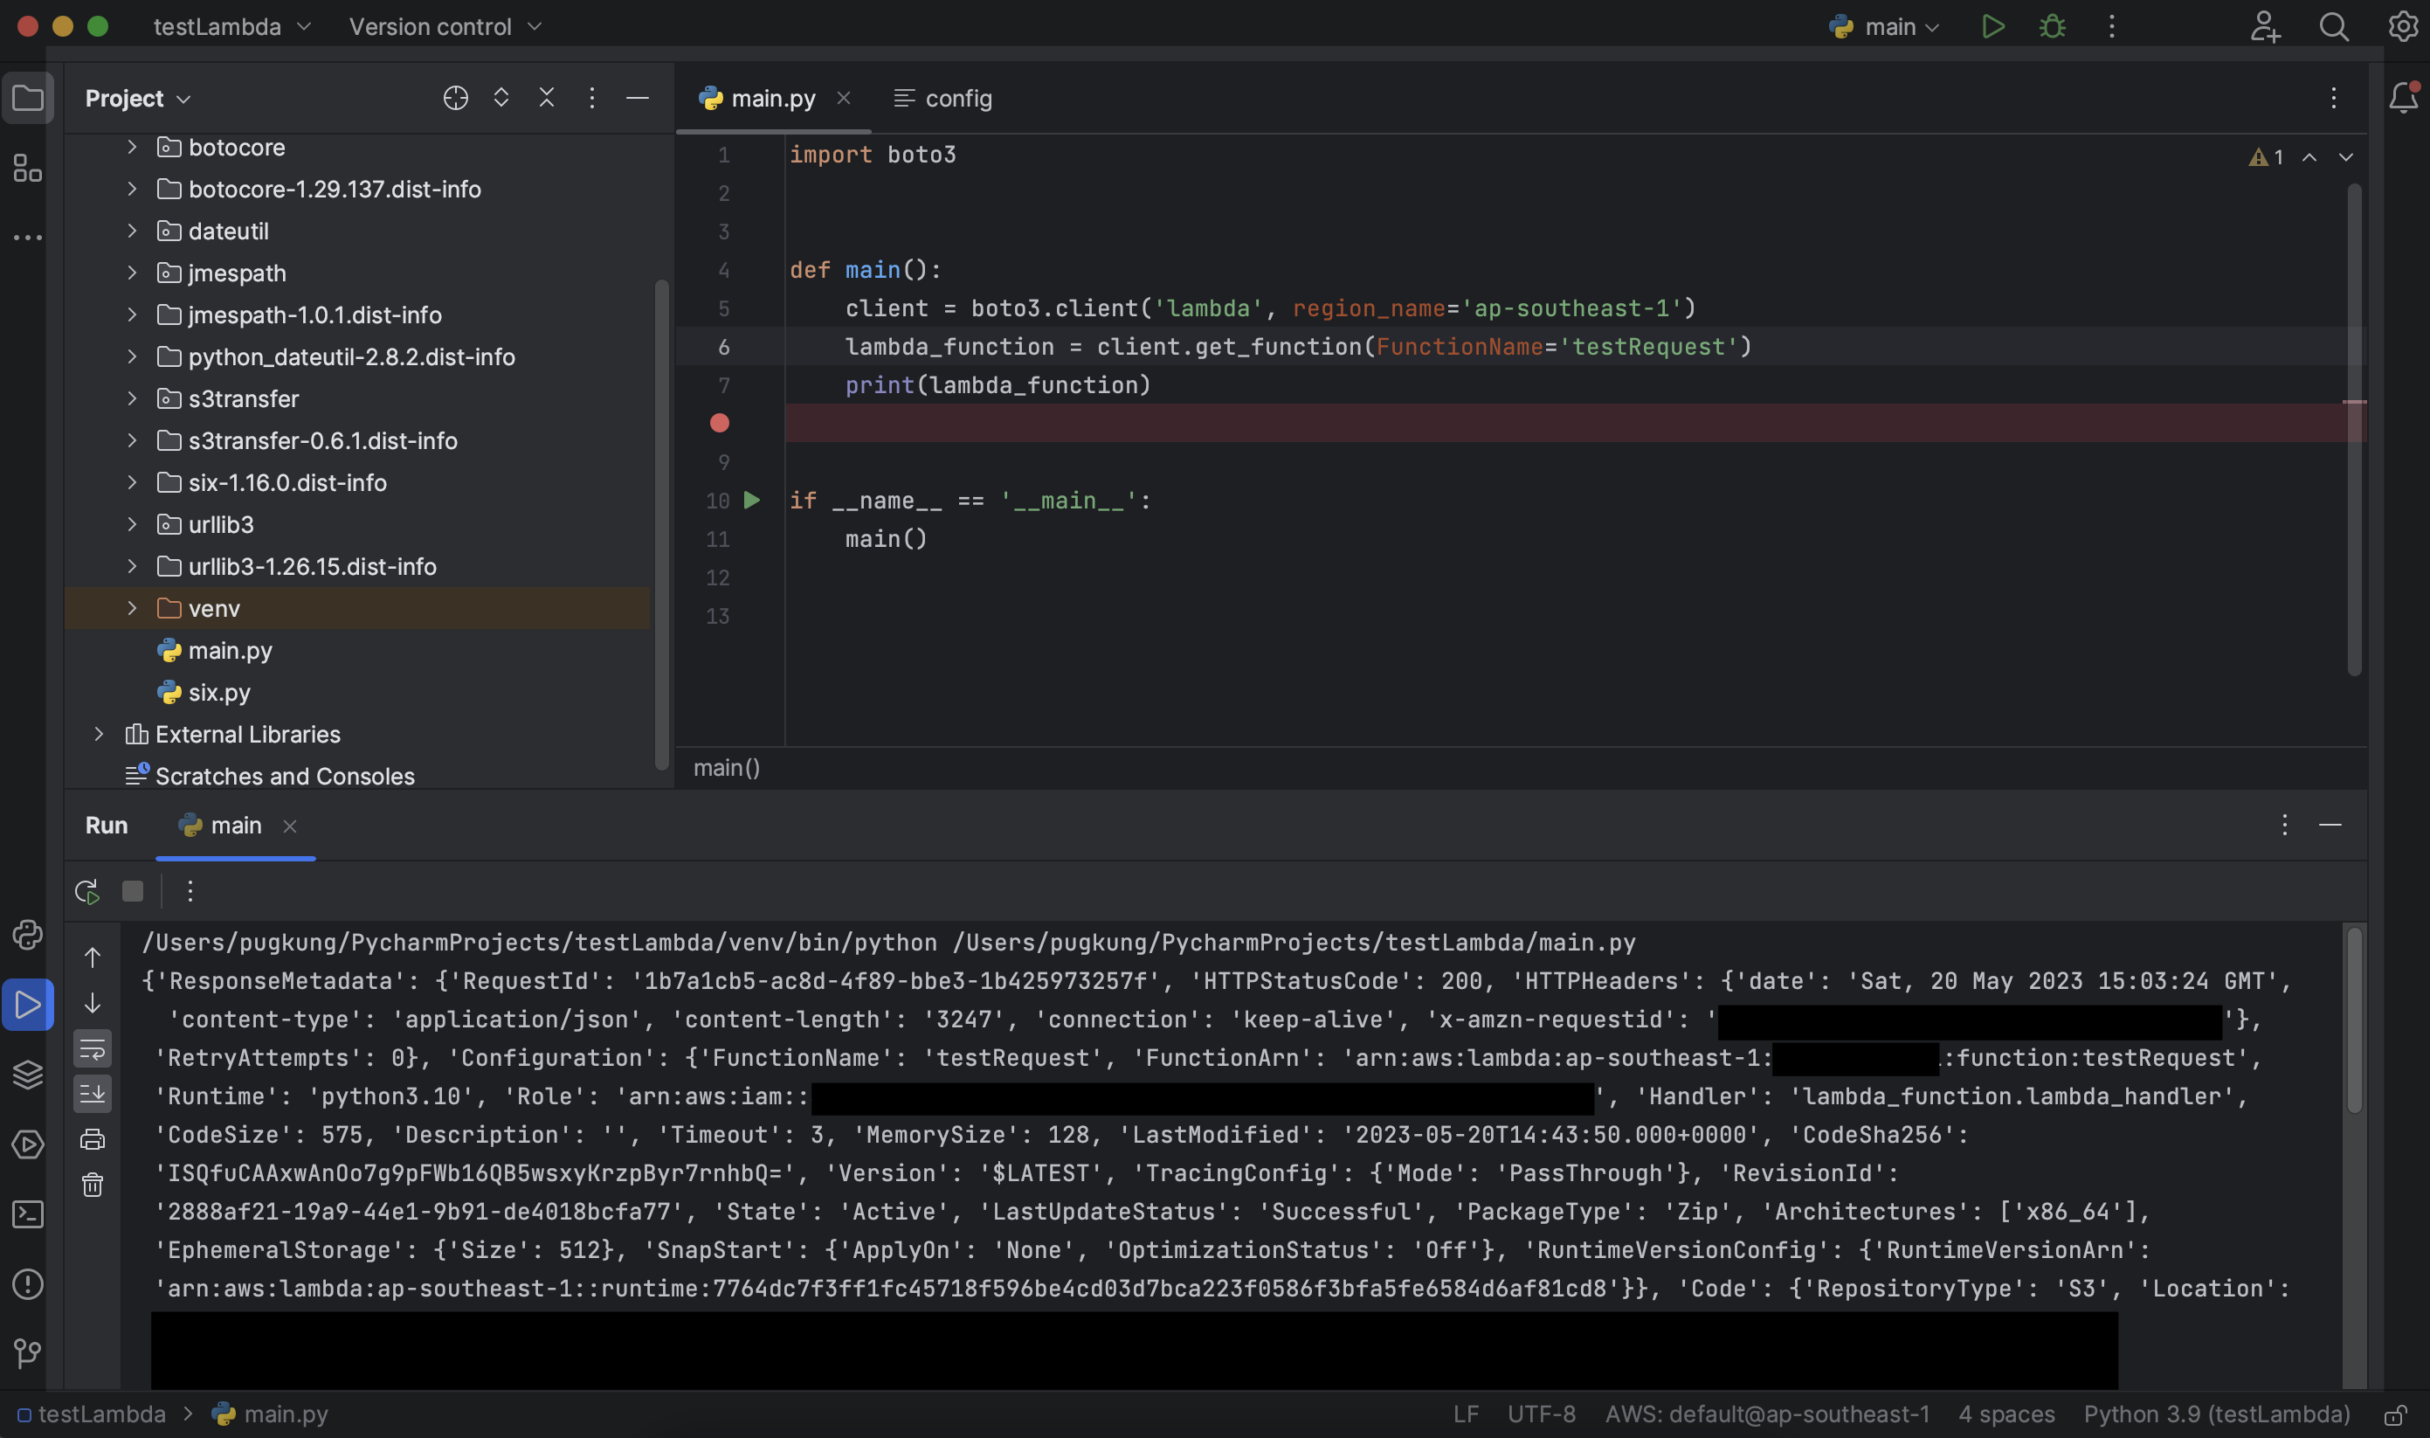Click testLambda breadcrumb in status bar

tap(92, 1414)
